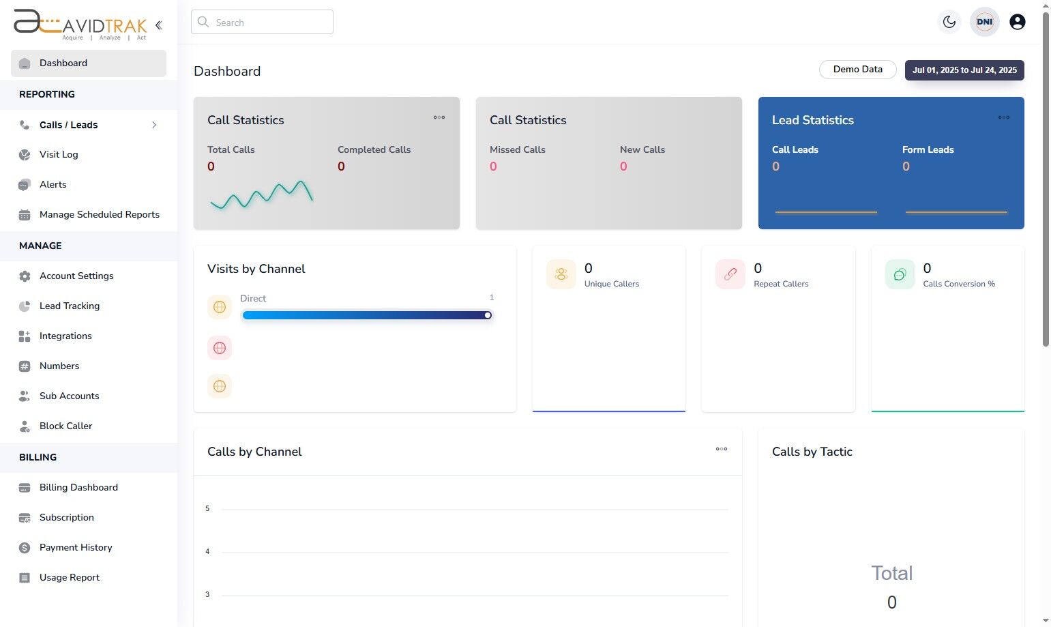Click the Numbers hashtag icon
1051x627 pixels.
point(25,366)
